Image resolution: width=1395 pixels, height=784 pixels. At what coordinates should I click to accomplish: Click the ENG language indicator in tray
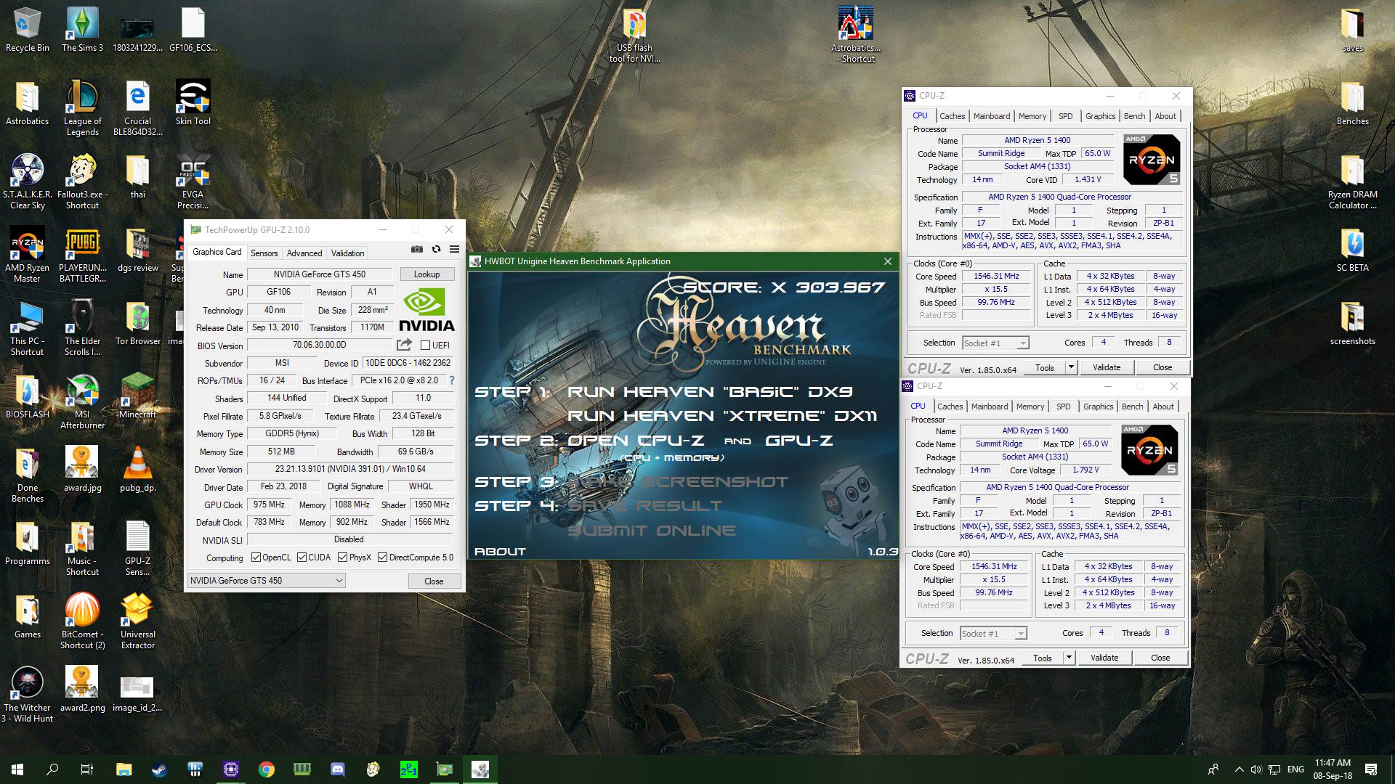click(x=1295, y=769)
